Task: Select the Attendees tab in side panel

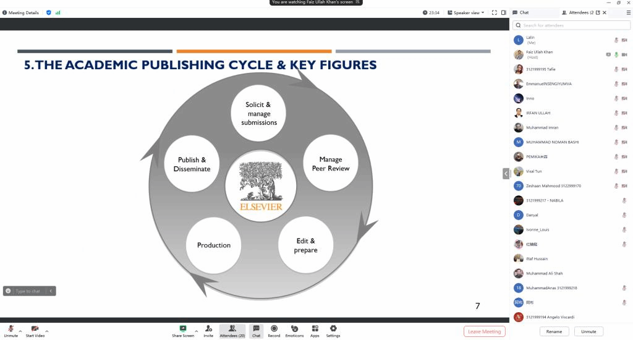Action: pyautogui.click(x=578, y=12)
